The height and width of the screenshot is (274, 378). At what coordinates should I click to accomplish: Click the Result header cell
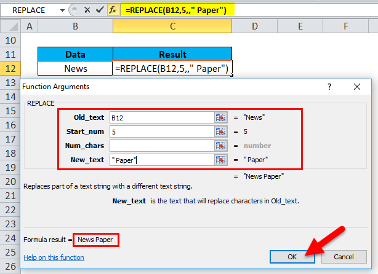pos(172,54)
